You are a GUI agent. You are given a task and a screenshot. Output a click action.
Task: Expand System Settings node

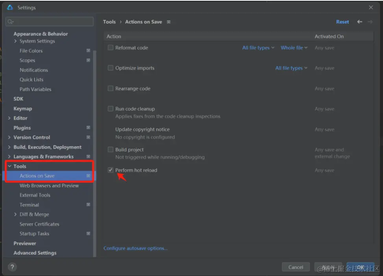tap(15, 41)
